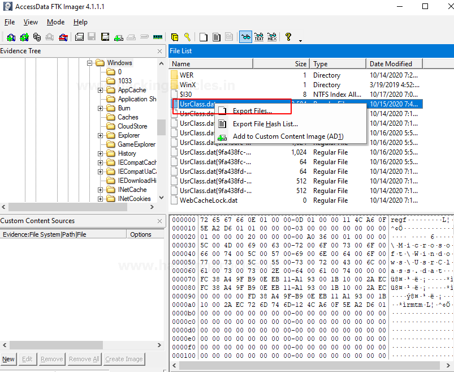454x372 pixels.
Task: Click the Create Disk Image toolbar icon
Action: tap(79, 37)
